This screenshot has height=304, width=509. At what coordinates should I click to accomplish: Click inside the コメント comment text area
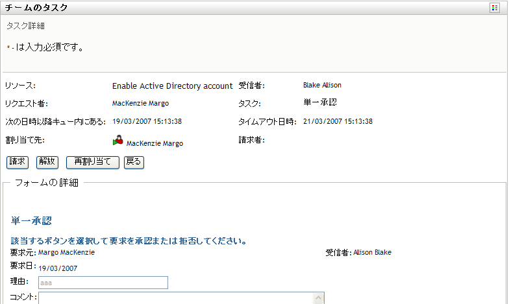pyautogui.click(x=175, y=298)
